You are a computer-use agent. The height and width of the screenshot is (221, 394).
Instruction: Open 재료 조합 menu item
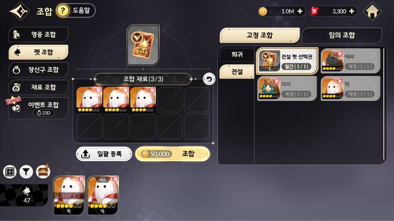point(38,87)
